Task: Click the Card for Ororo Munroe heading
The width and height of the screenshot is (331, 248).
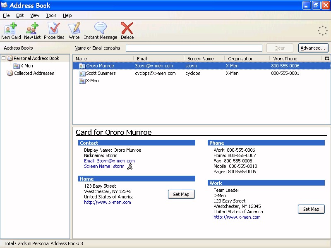Action: [114, 132]
